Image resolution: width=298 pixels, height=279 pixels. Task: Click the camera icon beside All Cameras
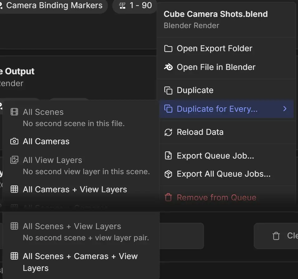14,141
